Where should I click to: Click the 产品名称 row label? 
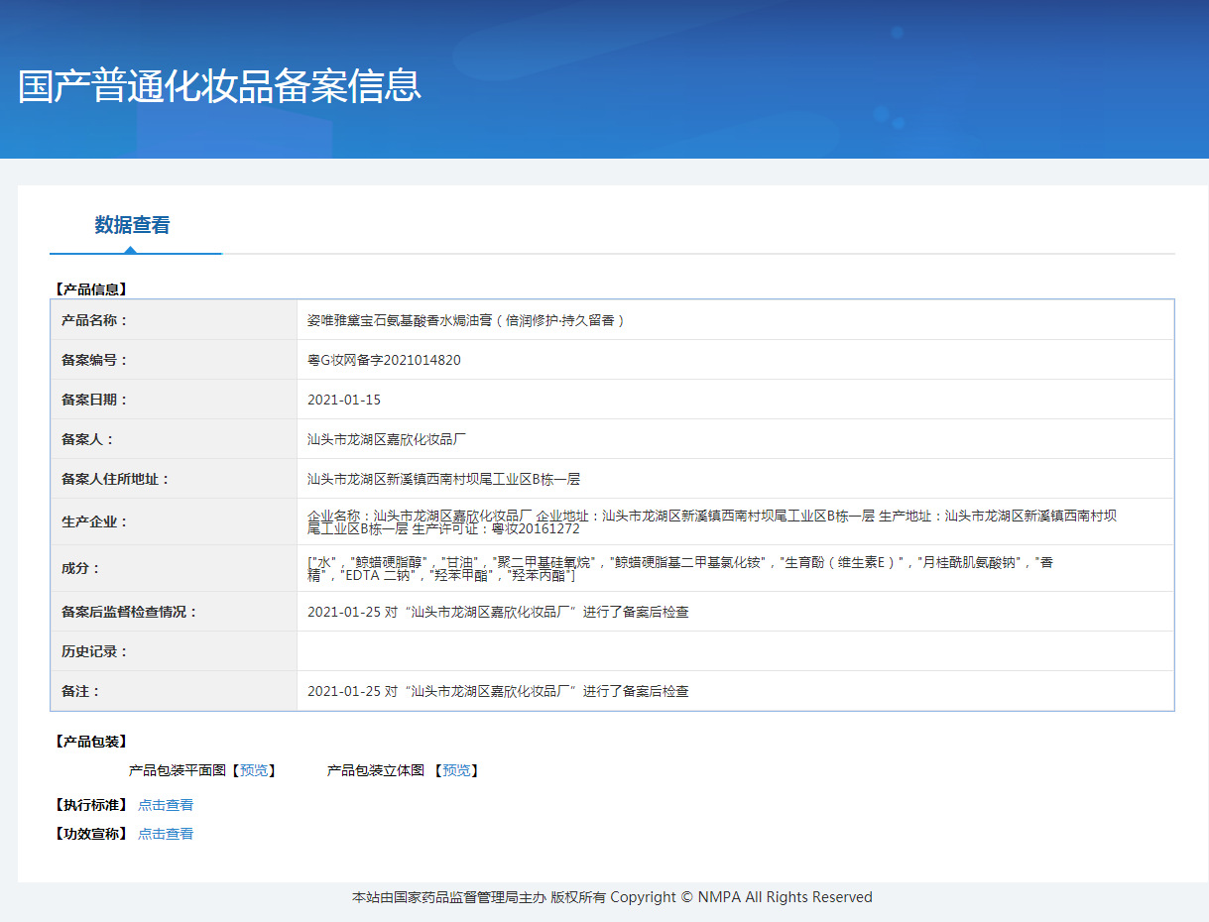[x=95, y=320]
